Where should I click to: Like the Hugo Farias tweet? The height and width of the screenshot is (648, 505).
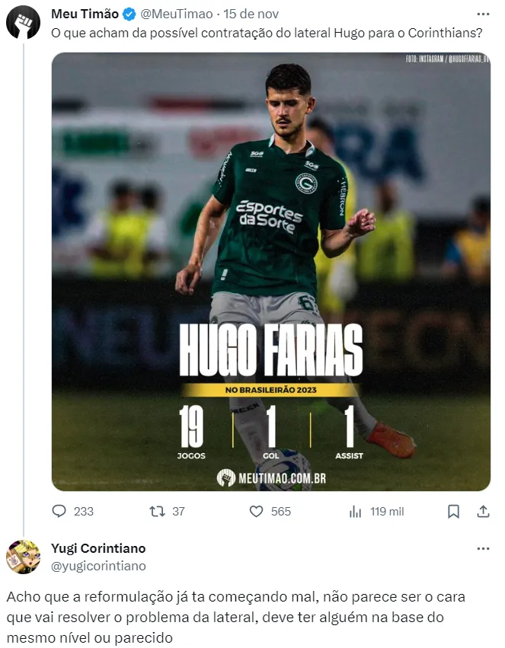click(257, 512)
